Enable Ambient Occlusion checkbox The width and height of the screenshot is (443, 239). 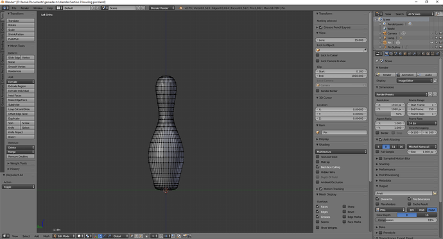[x=318, y=182]
